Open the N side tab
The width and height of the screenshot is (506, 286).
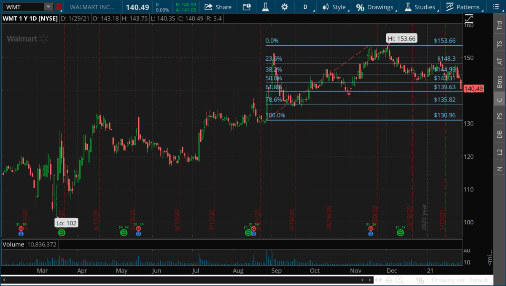[500, 168]
